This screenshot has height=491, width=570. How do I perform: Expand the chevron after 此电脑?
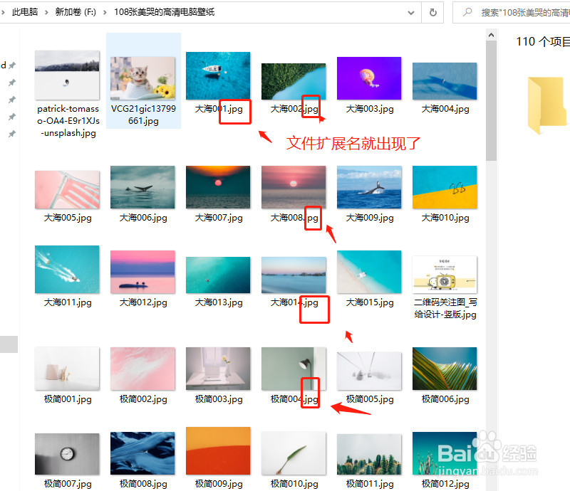tap(46, 13)
